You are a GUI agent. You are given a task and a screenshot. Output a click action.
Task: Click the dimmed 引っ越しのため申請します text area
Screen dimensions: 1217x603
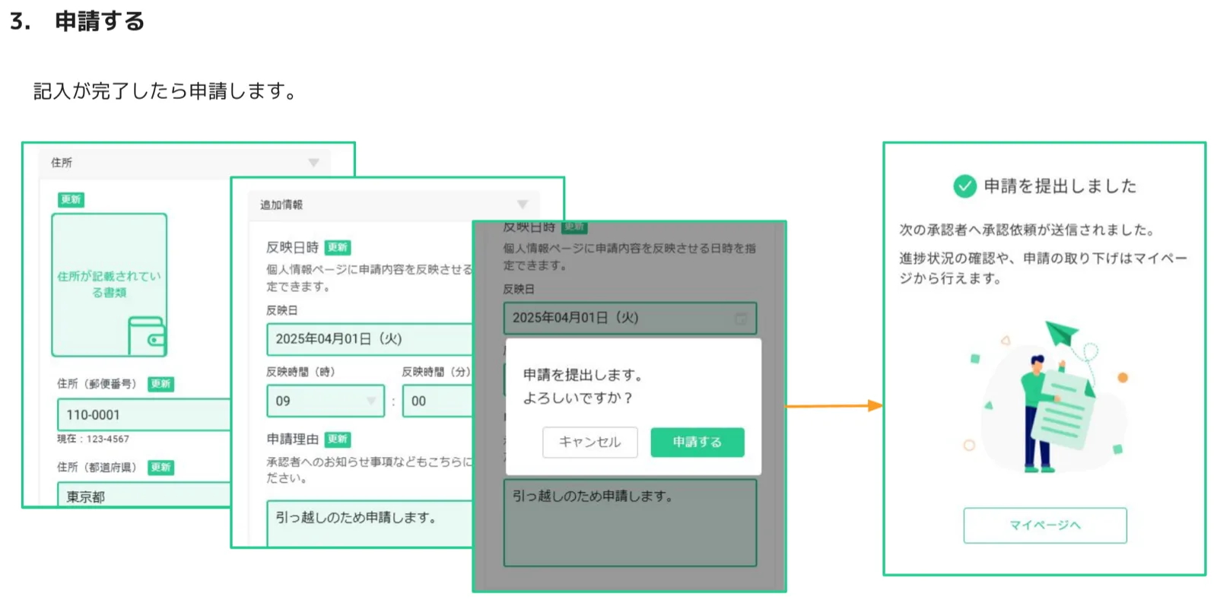point(630,522)
